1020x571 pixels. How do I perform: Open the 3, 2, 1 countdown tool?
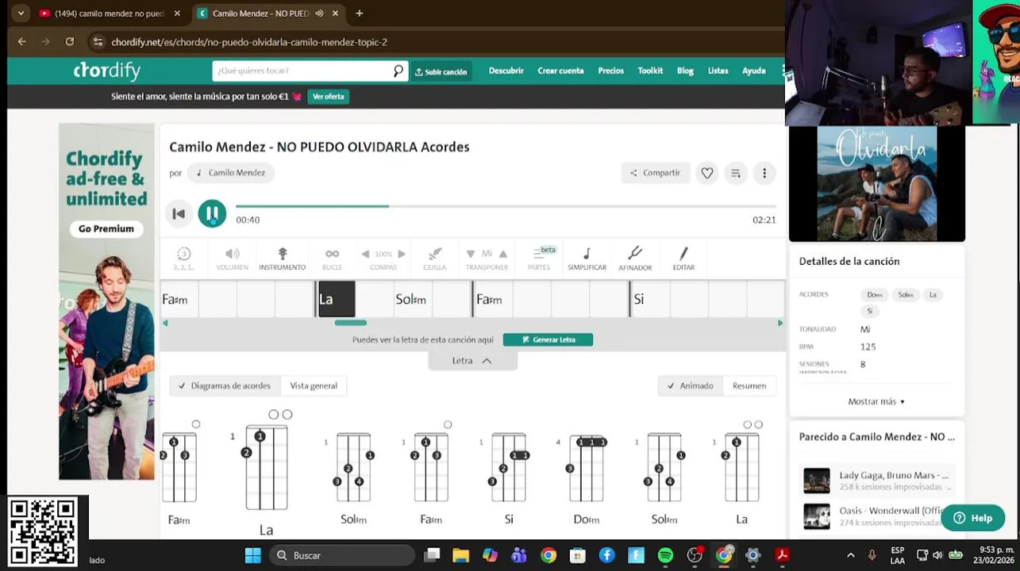[183, 259]
